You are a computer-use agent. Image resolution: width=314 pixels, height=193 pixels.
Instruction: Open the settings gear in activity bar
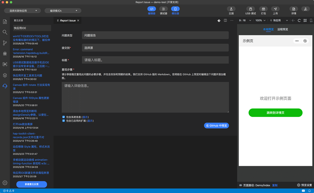tap(5, 183)
